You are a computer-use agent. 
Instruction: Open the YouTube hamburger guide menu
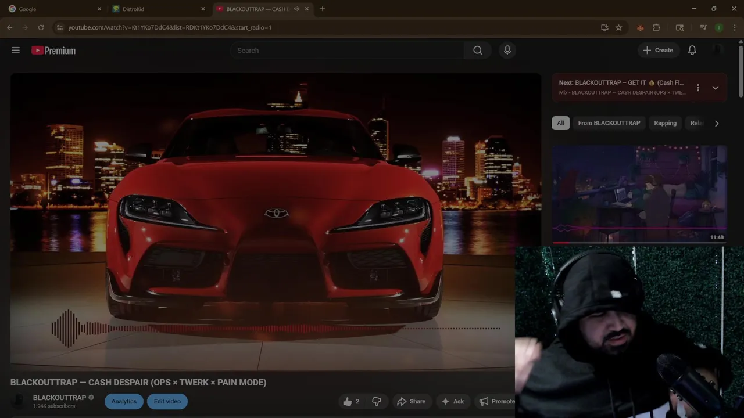(16, 51)
